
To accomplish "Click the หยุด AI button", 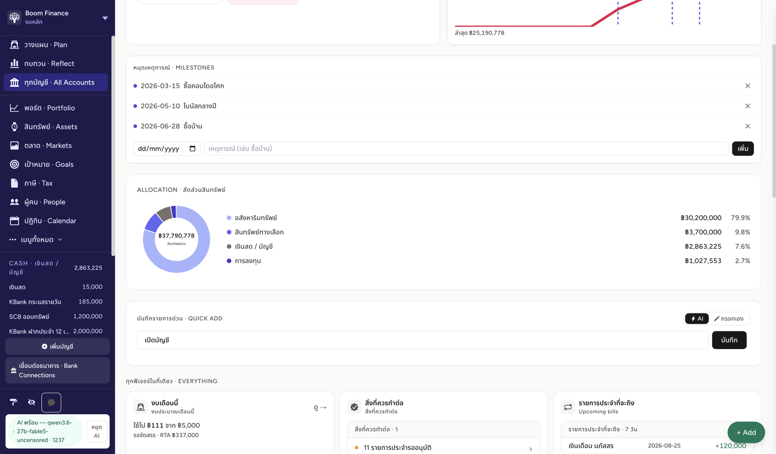I will tap(97, 432).
